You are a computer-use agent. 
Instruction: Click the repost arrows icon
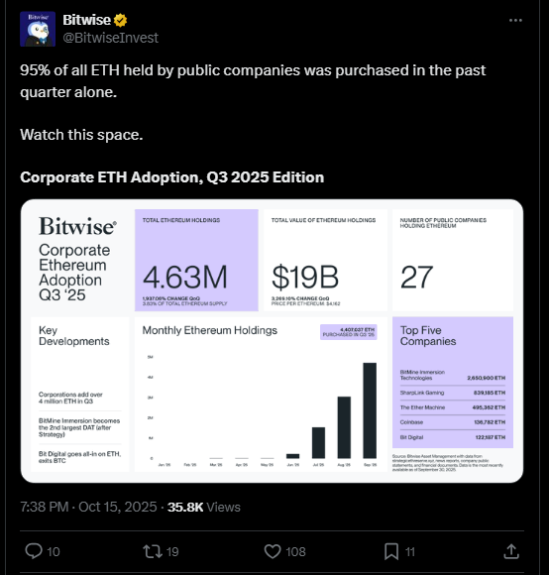pos(153,551)
